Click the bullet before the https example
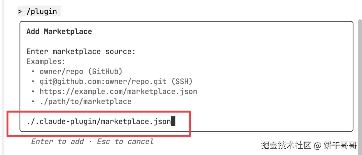 (33, 92)
